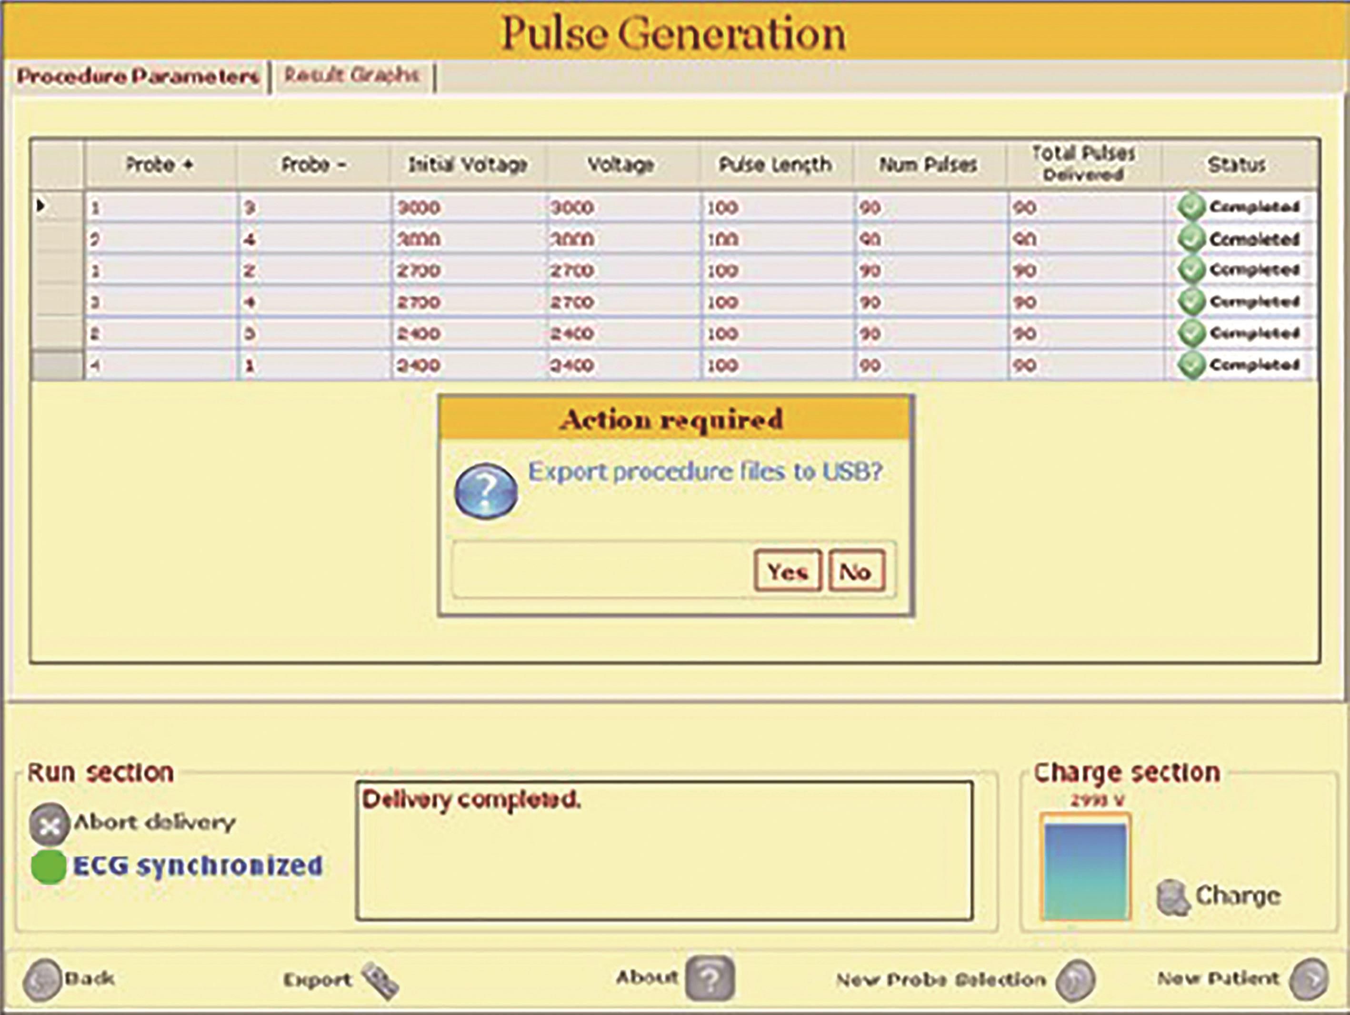
Task: Click the New Probe Selection arrow icon
Action: [1075, 980]
